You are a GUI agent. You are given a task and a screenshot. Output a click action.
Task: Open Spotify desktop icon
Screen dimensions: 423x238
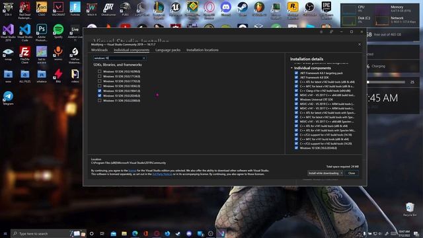(58, 31)
